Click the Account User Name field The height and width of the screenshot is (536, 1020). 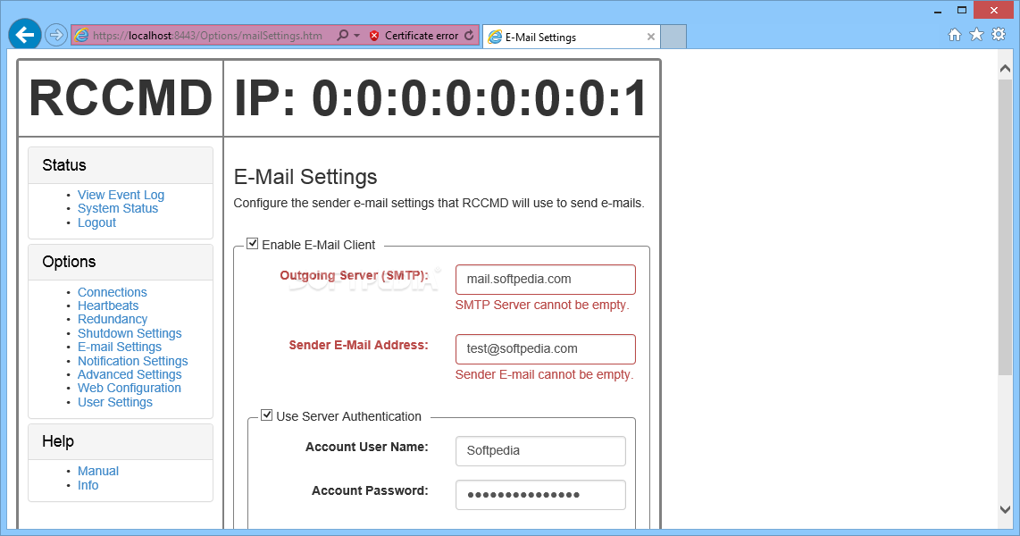[540, 451]
